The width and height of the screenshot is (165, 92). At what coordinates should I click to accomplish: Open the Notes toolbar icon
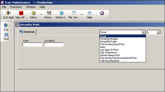[x=49, y=13]
